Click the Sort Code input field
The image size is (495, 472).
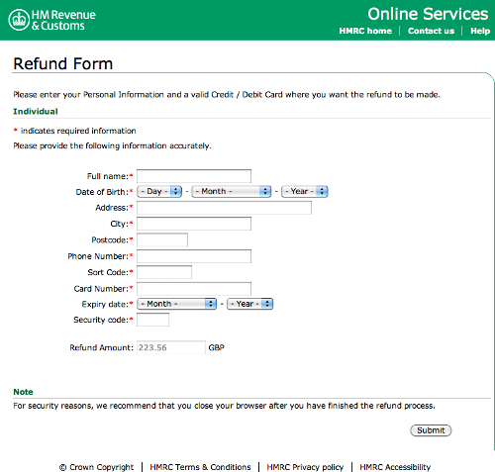pos(164,272)
